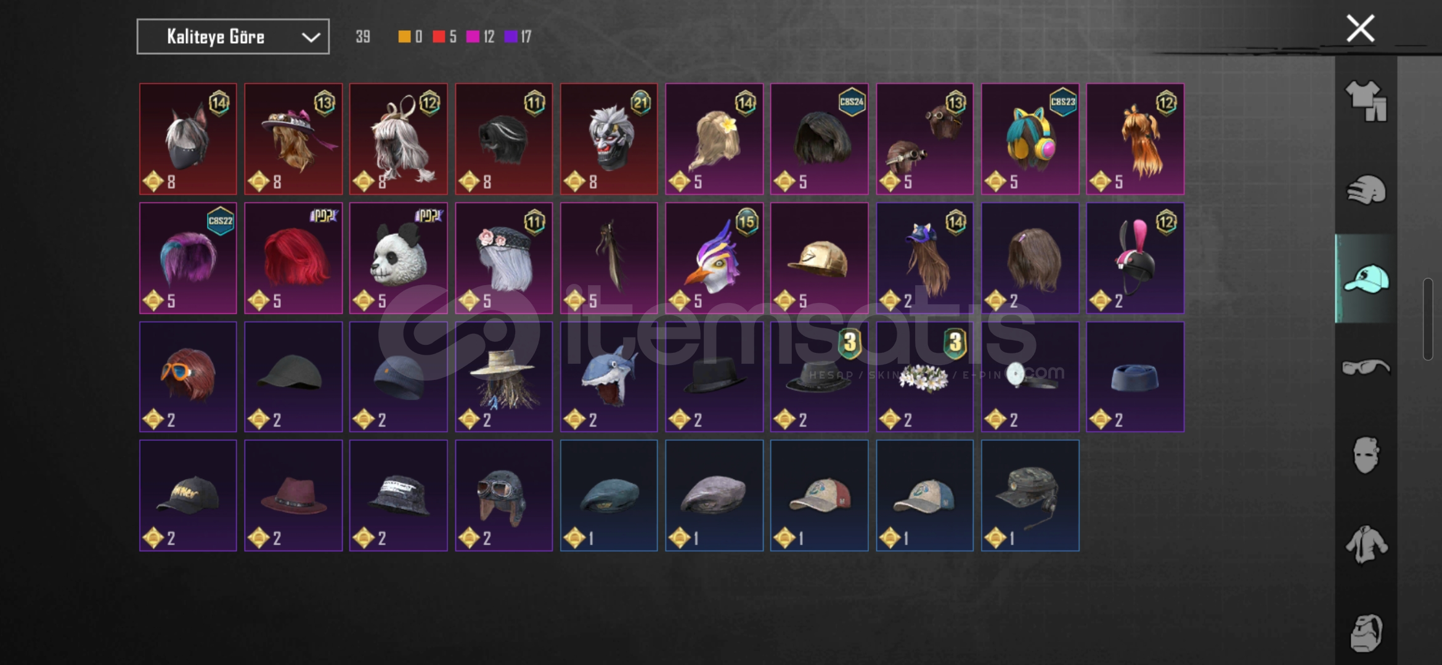Viewport: 1442px width, 665px height.
Task: Open the jacket category icon
Action: coord(1366,544)
